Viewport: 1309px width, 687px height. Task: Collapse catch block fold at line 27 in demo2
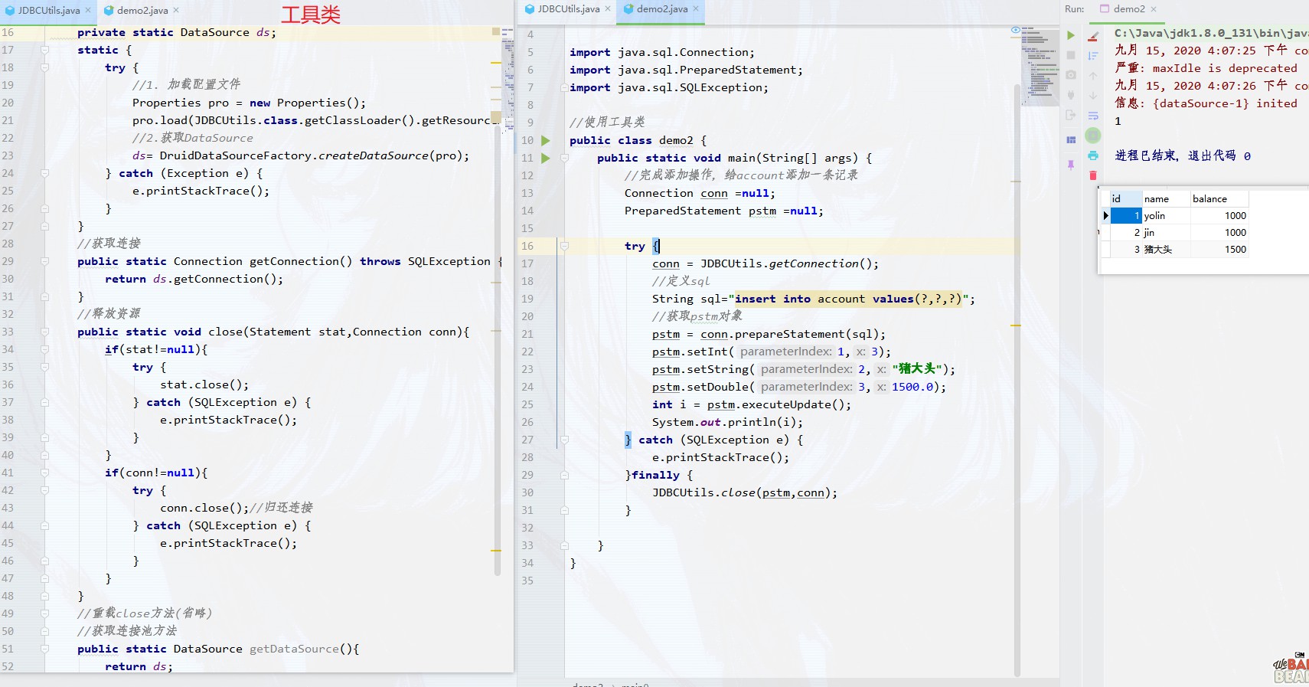click(564, 440)
